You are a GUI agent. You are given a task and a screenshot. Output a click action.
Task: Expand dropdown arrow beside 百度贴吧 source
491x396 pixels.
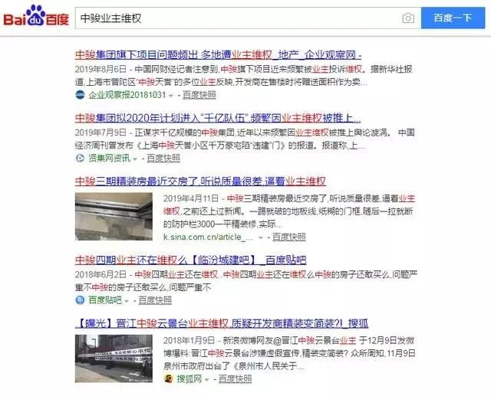pos(127,301)
